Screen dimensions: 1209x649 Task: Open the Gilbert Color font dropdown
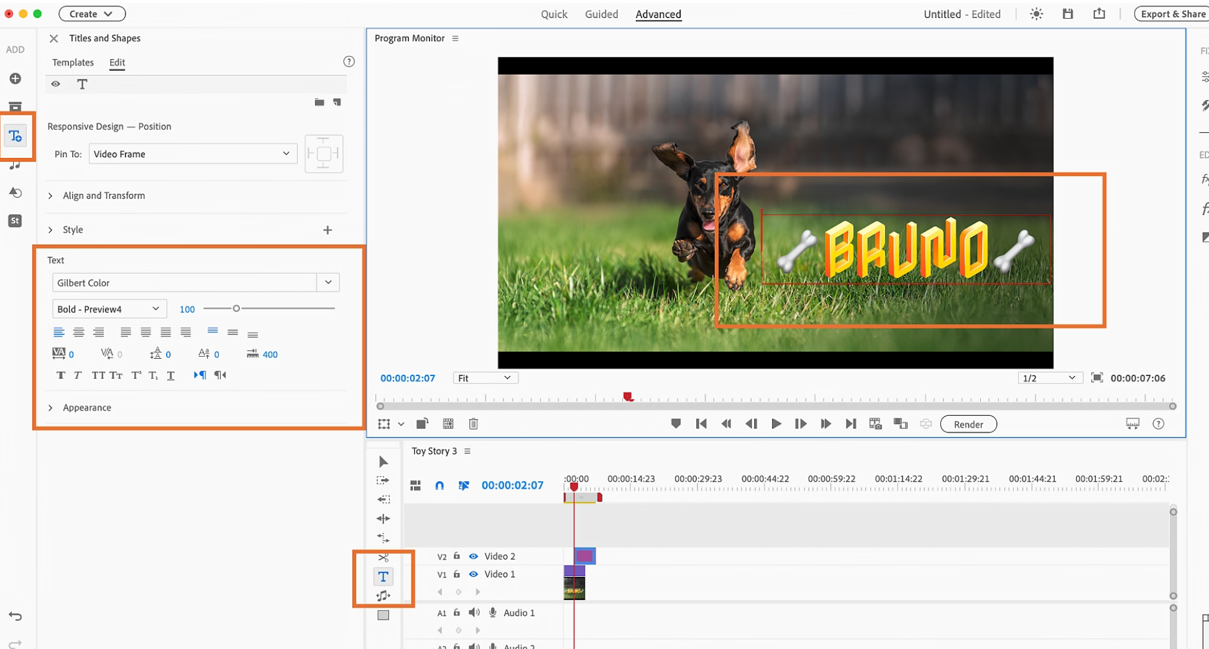click(x=328, y=282)
